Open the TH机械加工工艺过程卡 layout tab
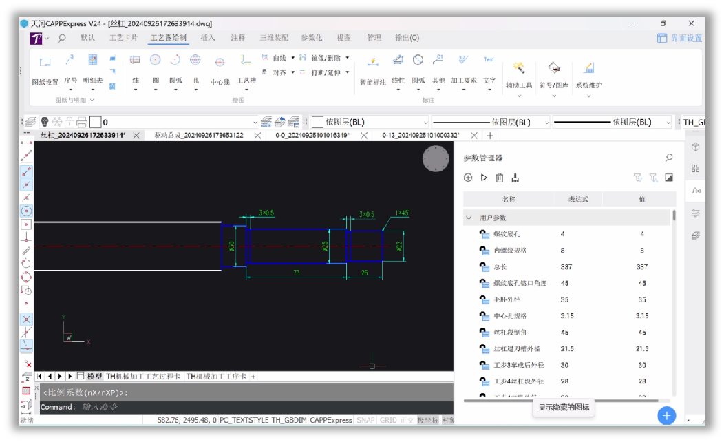The height and width of the screenshot is (442, 724). 144,377
